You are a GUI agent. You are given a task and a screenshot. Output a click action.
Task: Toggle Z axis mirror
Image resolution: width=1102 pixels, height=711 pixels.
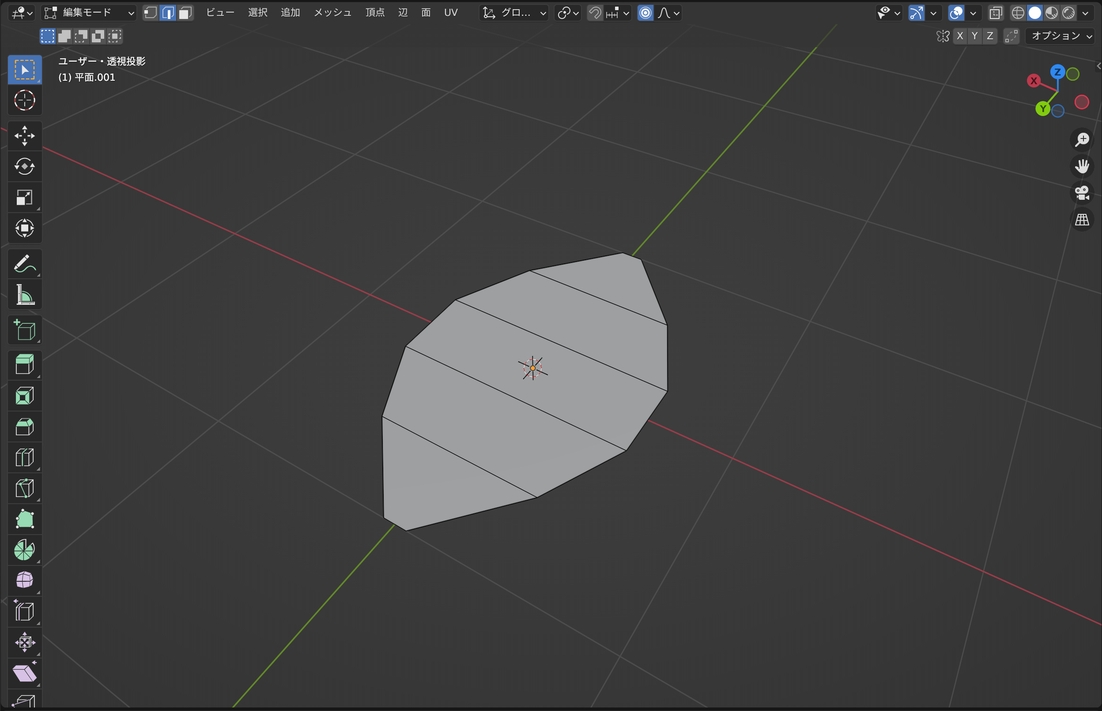click(x=990, y=36)
